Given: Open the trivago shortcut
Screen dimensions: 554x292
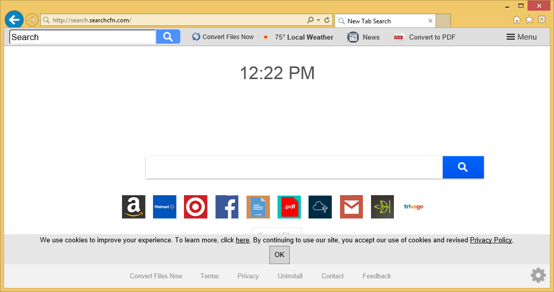Looking at the screenshot, I should [x=414, y=207].
